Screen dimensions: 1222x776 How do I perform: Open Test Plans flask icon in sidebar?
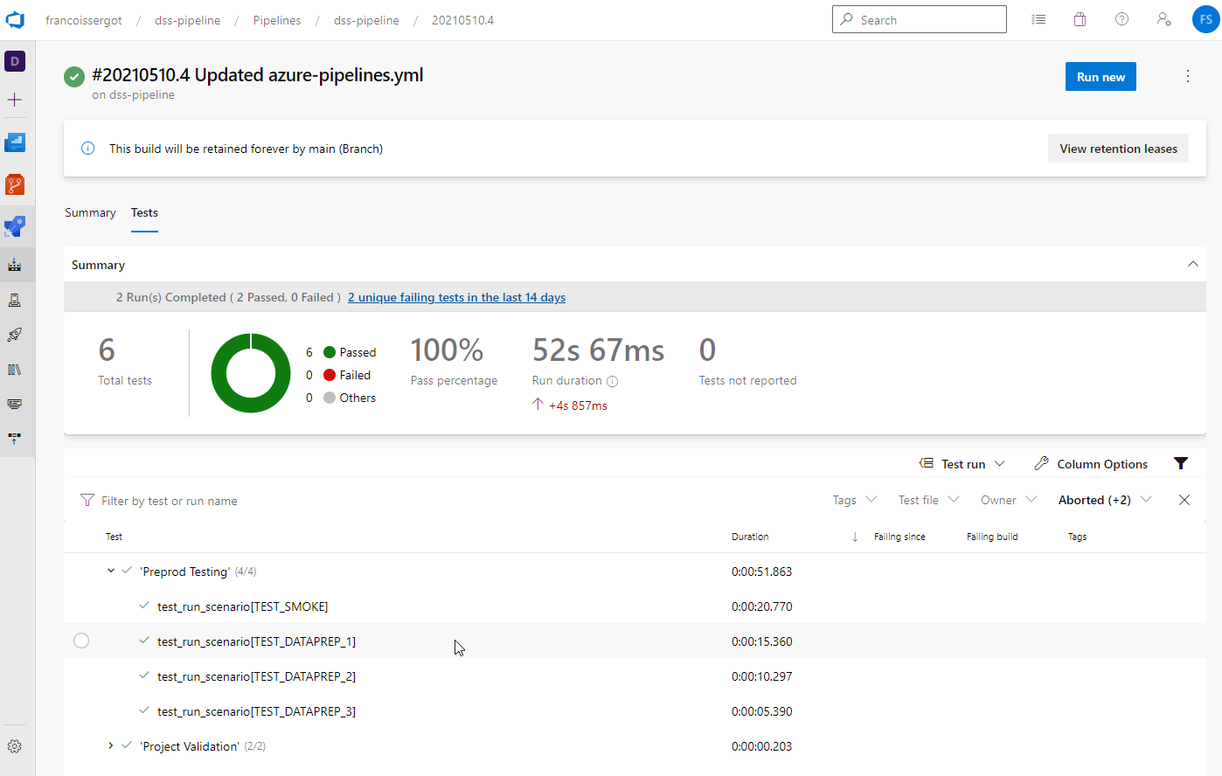[x=15, y=300]
